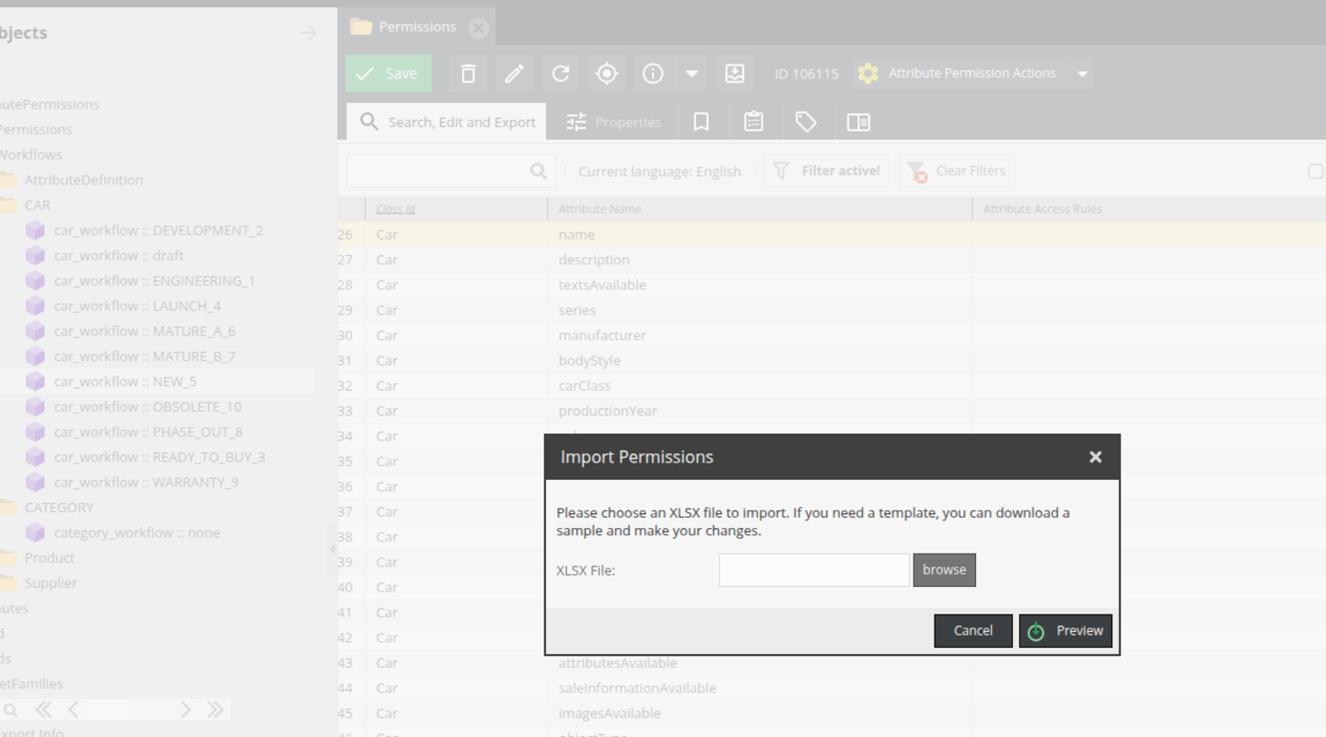
Task: Open the tag icon tab
Action: pos(806,122)
